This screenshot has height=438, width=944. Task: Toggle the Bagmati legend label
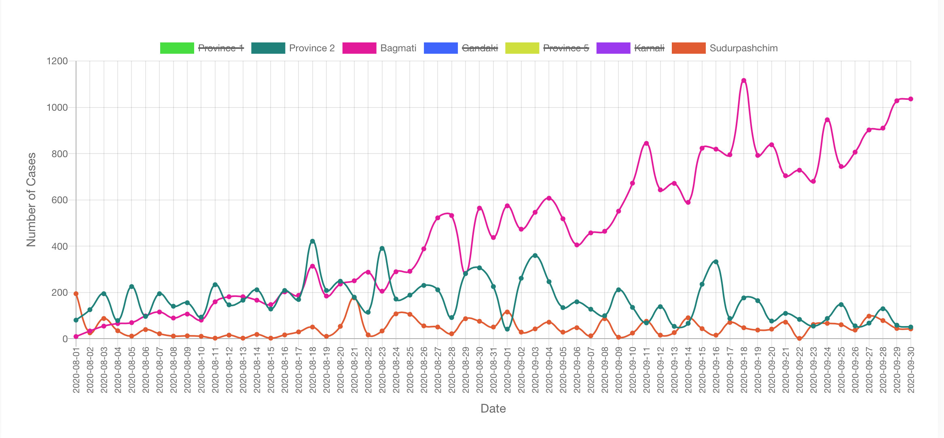tap(398, 48)
